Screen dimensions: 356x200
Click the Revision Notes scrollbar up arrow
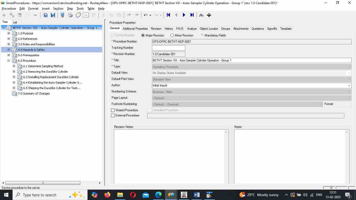click(226, 132)
